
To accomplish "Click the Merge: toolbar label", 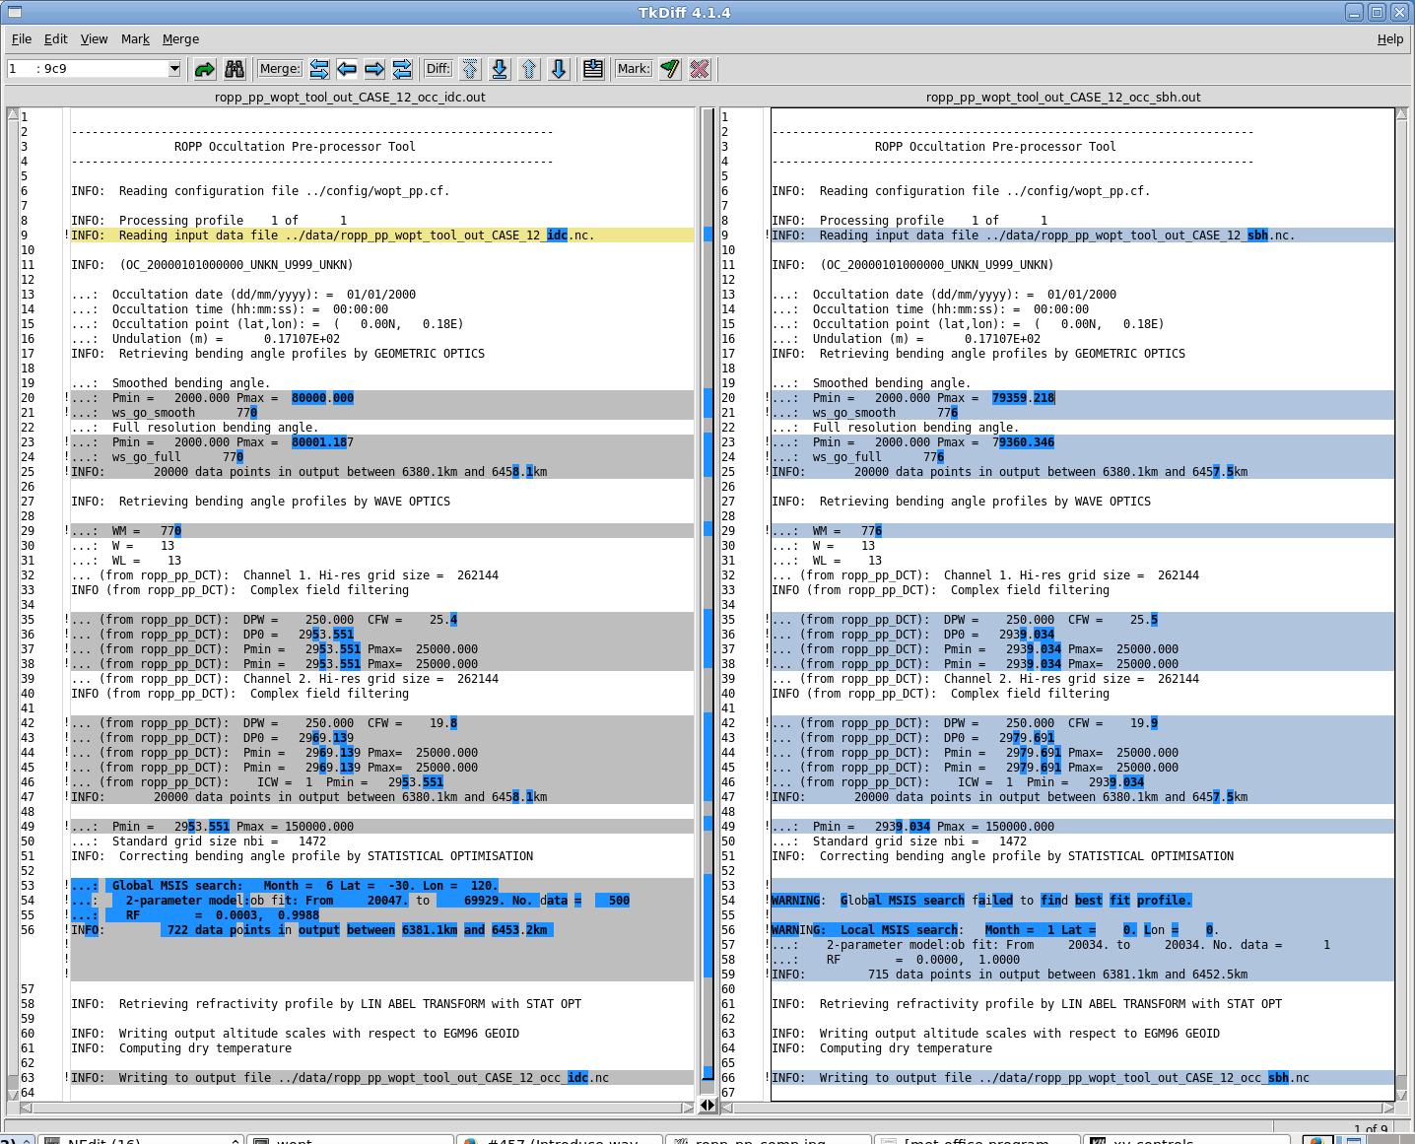I will coord(280,69).
